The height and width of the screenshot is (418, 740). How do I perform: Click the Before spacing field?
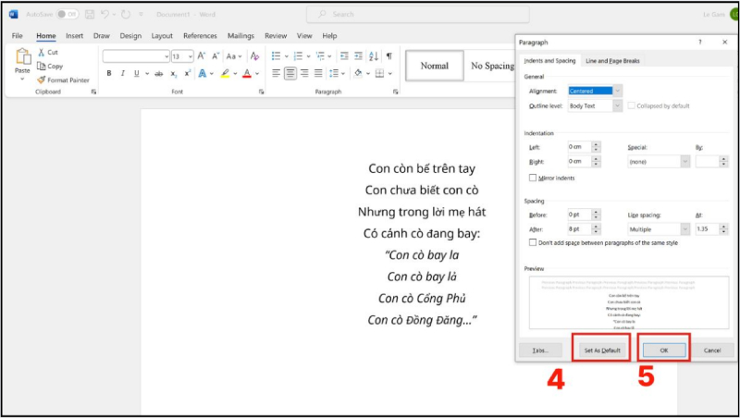(580, 215)
